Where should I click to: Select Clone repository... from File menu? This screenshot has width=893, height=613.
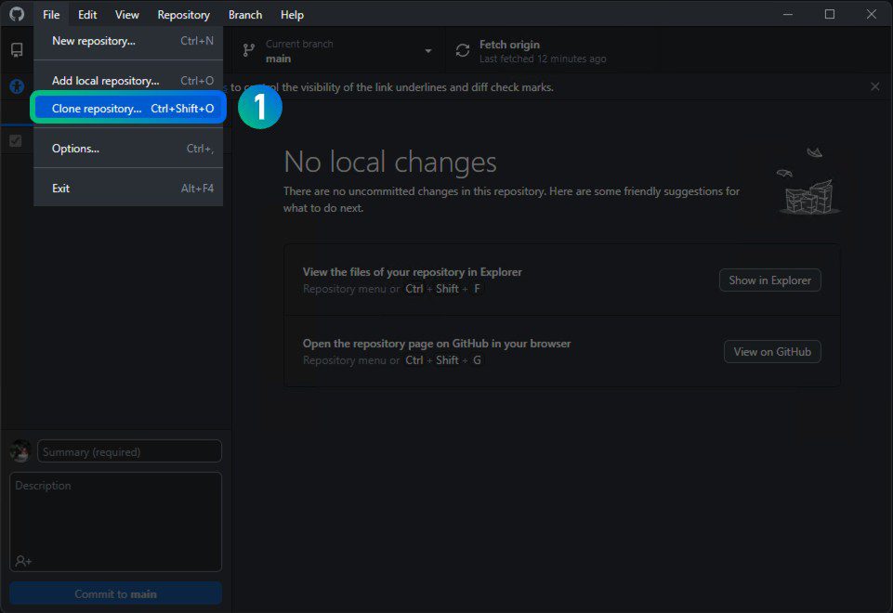click(x=128, y=108)
